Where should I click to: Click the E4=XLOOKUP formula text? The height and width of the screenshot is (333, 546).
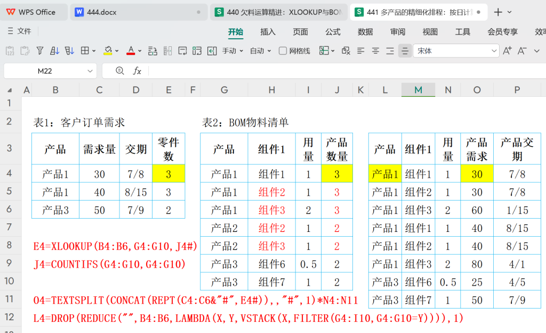[x=115, y=246]
